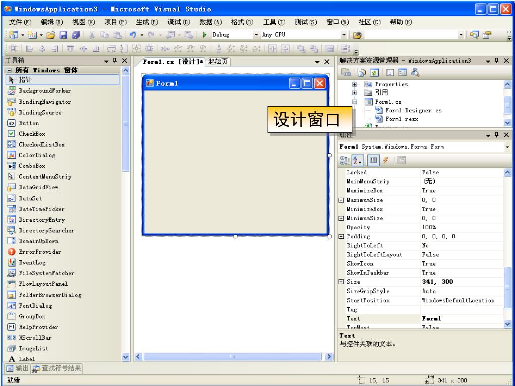The height and width of the screenshot is (386, 515).
Task: Expand the MaximumSize property
Action: point(341,200)
